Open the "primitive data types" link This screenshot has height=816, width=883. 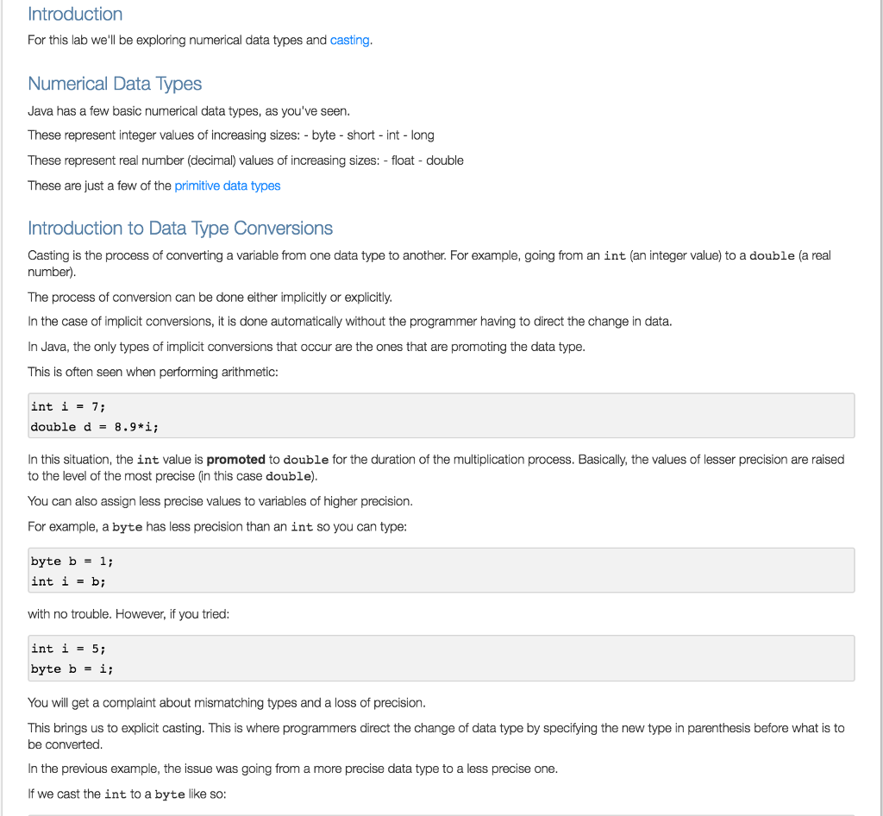[227, 185]
